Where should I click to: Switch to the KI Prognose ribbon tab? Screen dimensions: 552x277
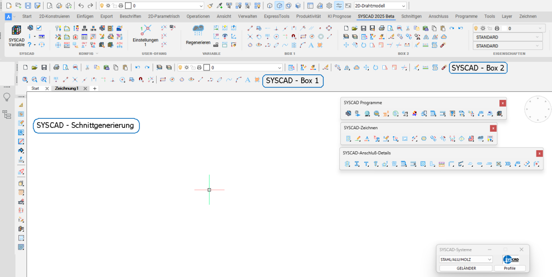[x=339, y=16]
